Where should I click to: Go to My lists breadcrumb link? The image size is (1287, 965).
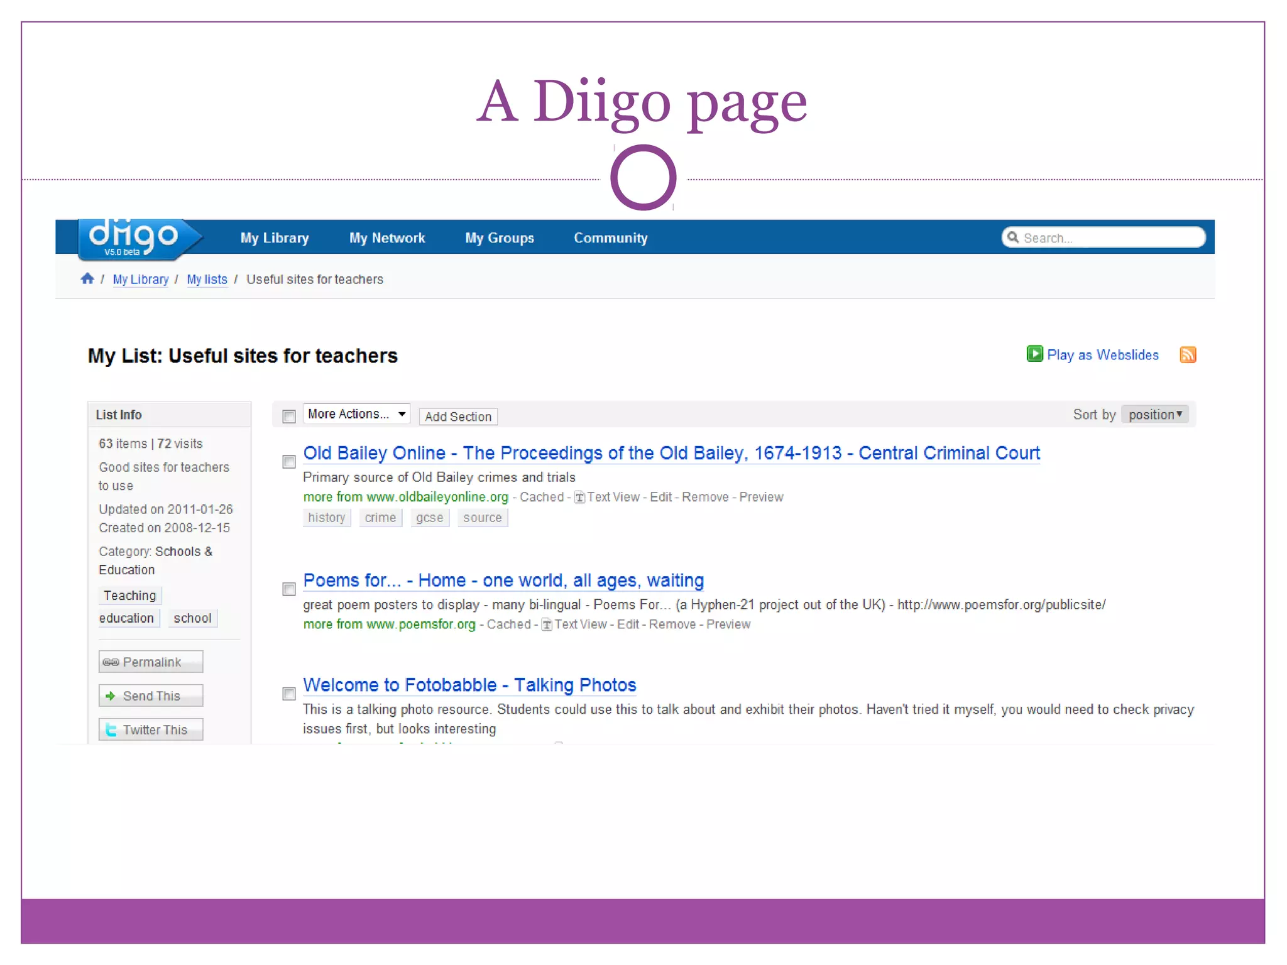point(207,279)
